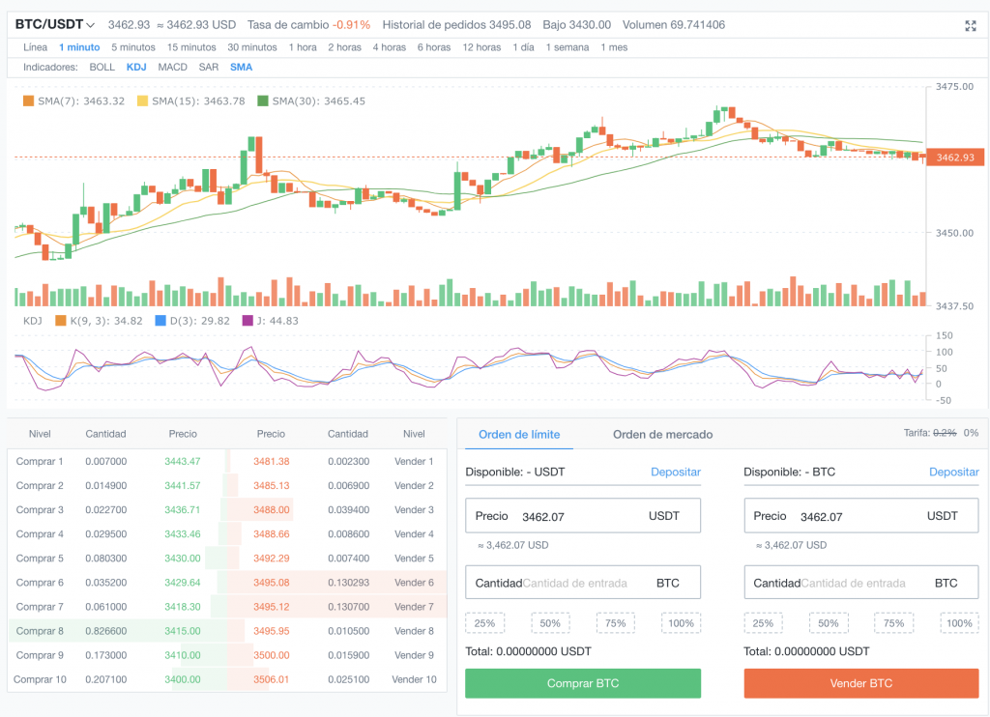Click the purple J legend swatch
This screenshot has width=990, height=717.
(x=247, y=321)
